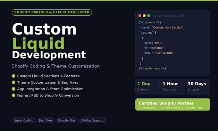Click the "type": "text" code line
The image size is (218, 131).
tap(153, 43)
